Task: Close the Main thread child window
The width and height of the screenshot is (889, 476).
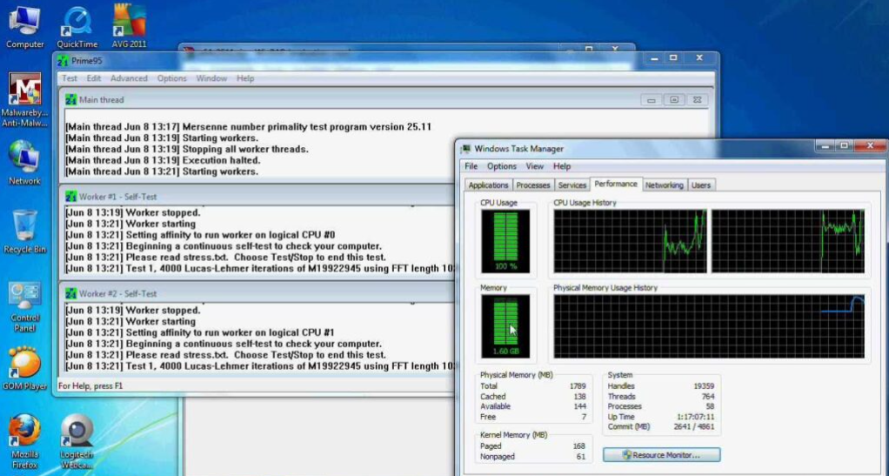Action: tap(698, 100)
